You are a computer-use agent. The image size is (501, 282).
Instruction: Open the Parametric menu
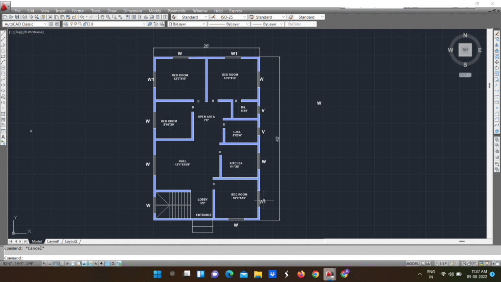pyautogui.click(x=177, y=11)
